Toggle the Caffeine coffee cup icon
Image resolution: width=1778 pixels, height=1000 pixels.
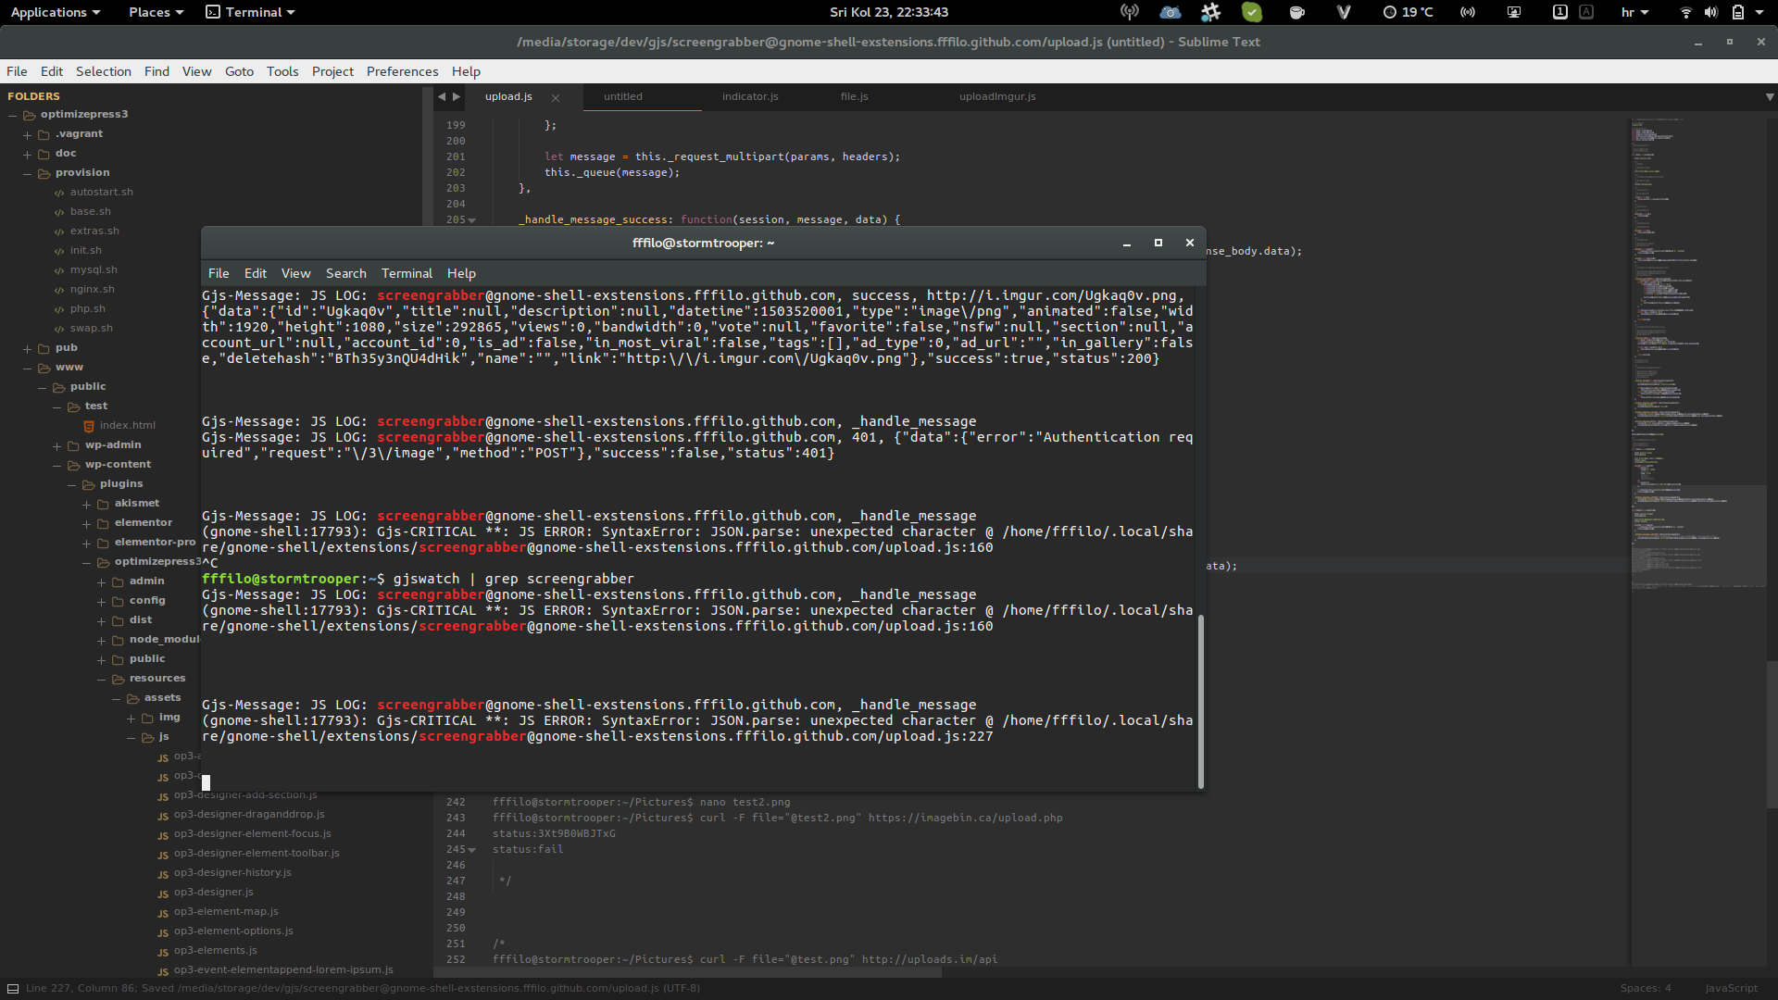(1296, 12)
